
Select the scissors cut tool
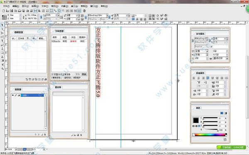pyautogui.click(x=2, y=57)
